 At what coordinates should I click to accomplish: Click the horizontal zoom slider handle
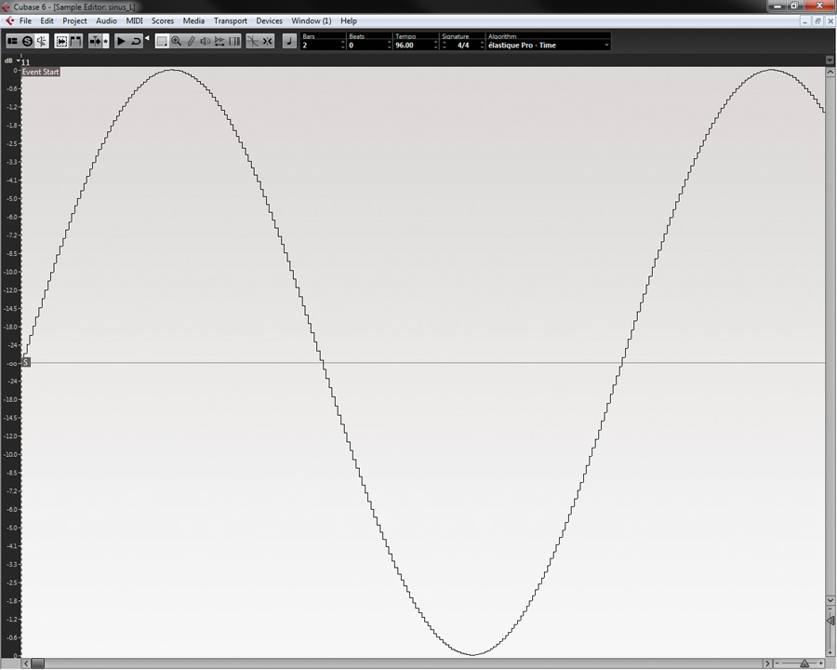804,663
